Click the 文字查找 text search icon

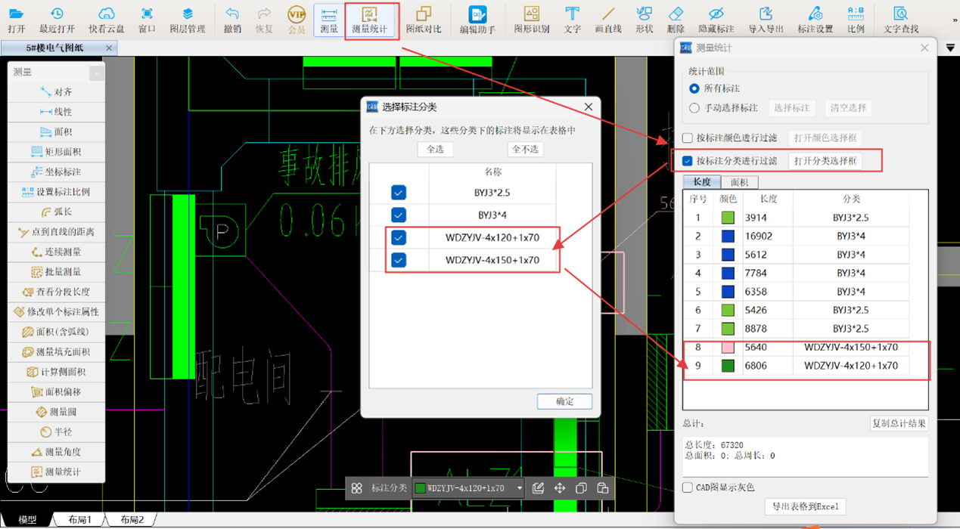coord(900,20)
